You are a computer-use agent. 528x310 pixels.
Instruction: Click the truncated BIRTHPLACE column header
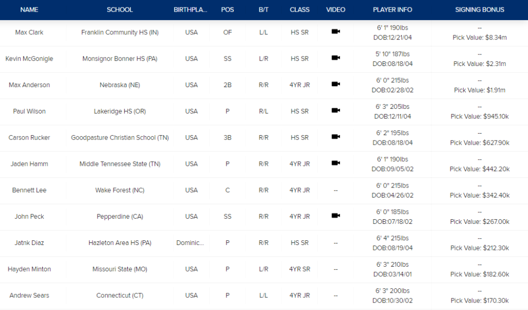191,10
